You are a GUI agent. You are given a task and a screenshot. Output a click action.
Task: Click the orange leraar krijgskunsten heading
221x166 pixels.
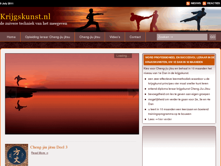[x=179, y=60]
